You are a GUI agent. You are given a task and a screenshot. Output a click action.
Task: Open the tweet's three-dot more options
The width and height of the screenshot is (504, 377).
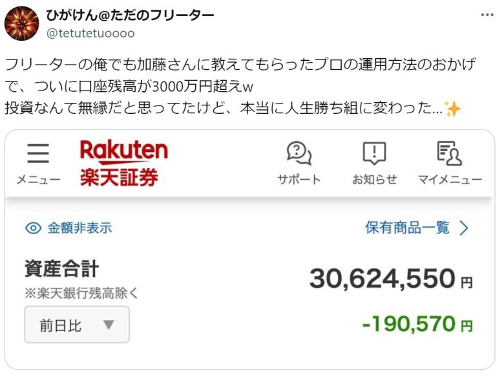coord(487,15)
